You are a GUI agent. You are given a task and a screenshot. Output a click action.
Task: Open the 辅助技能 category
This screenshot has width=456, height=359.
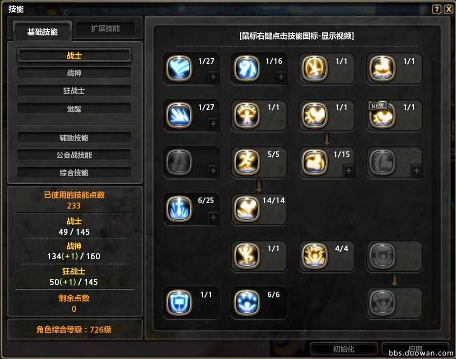74,138
